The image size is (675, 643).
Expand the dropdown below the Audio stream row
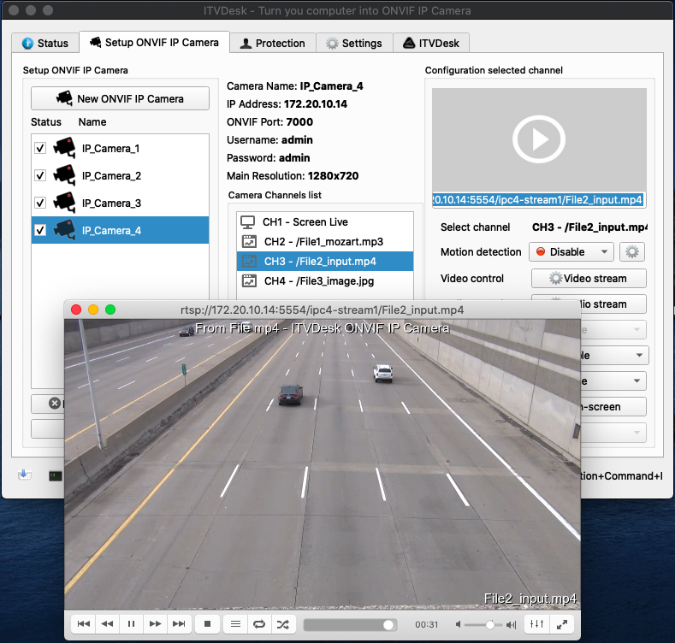point(613,330)
